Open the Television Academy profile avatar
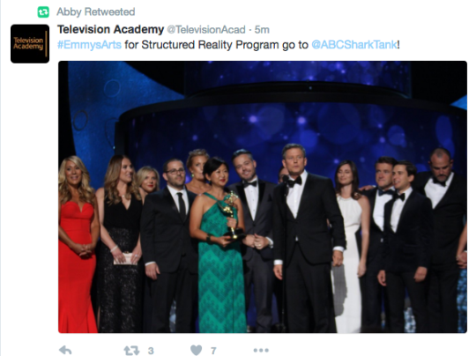 tap(30, 44)
